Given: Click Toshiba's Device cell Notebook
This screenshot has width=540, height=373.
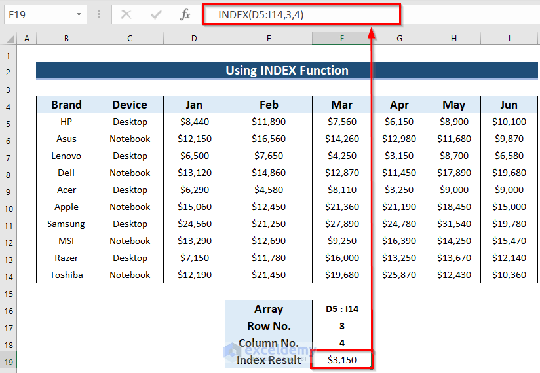Looking at the screenshot, I should point(130,275).
